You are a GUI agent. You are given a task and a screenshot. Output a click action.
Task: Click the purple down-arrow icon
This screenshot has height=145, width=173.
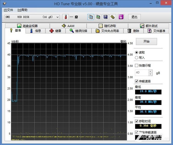coord(121,17)
